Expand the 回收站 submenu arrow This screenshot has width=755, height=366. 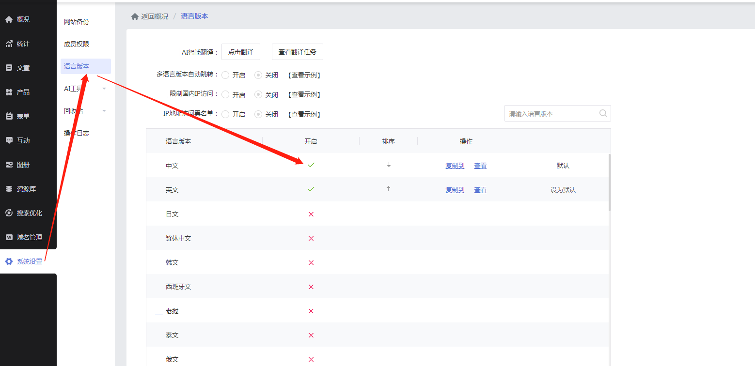[x=104, y=111]
